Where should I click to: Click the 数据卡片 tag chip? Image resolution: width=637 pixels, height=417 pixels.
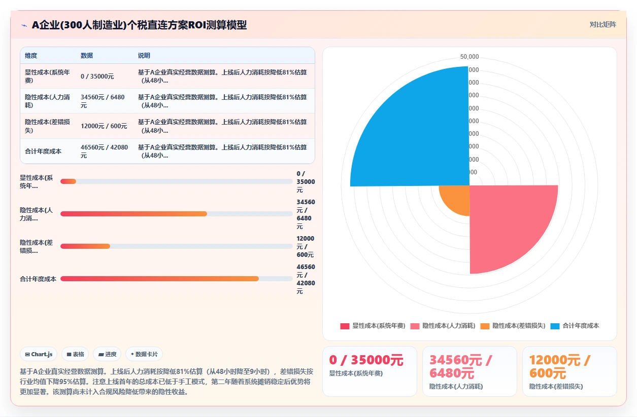(x=144, y=354)
